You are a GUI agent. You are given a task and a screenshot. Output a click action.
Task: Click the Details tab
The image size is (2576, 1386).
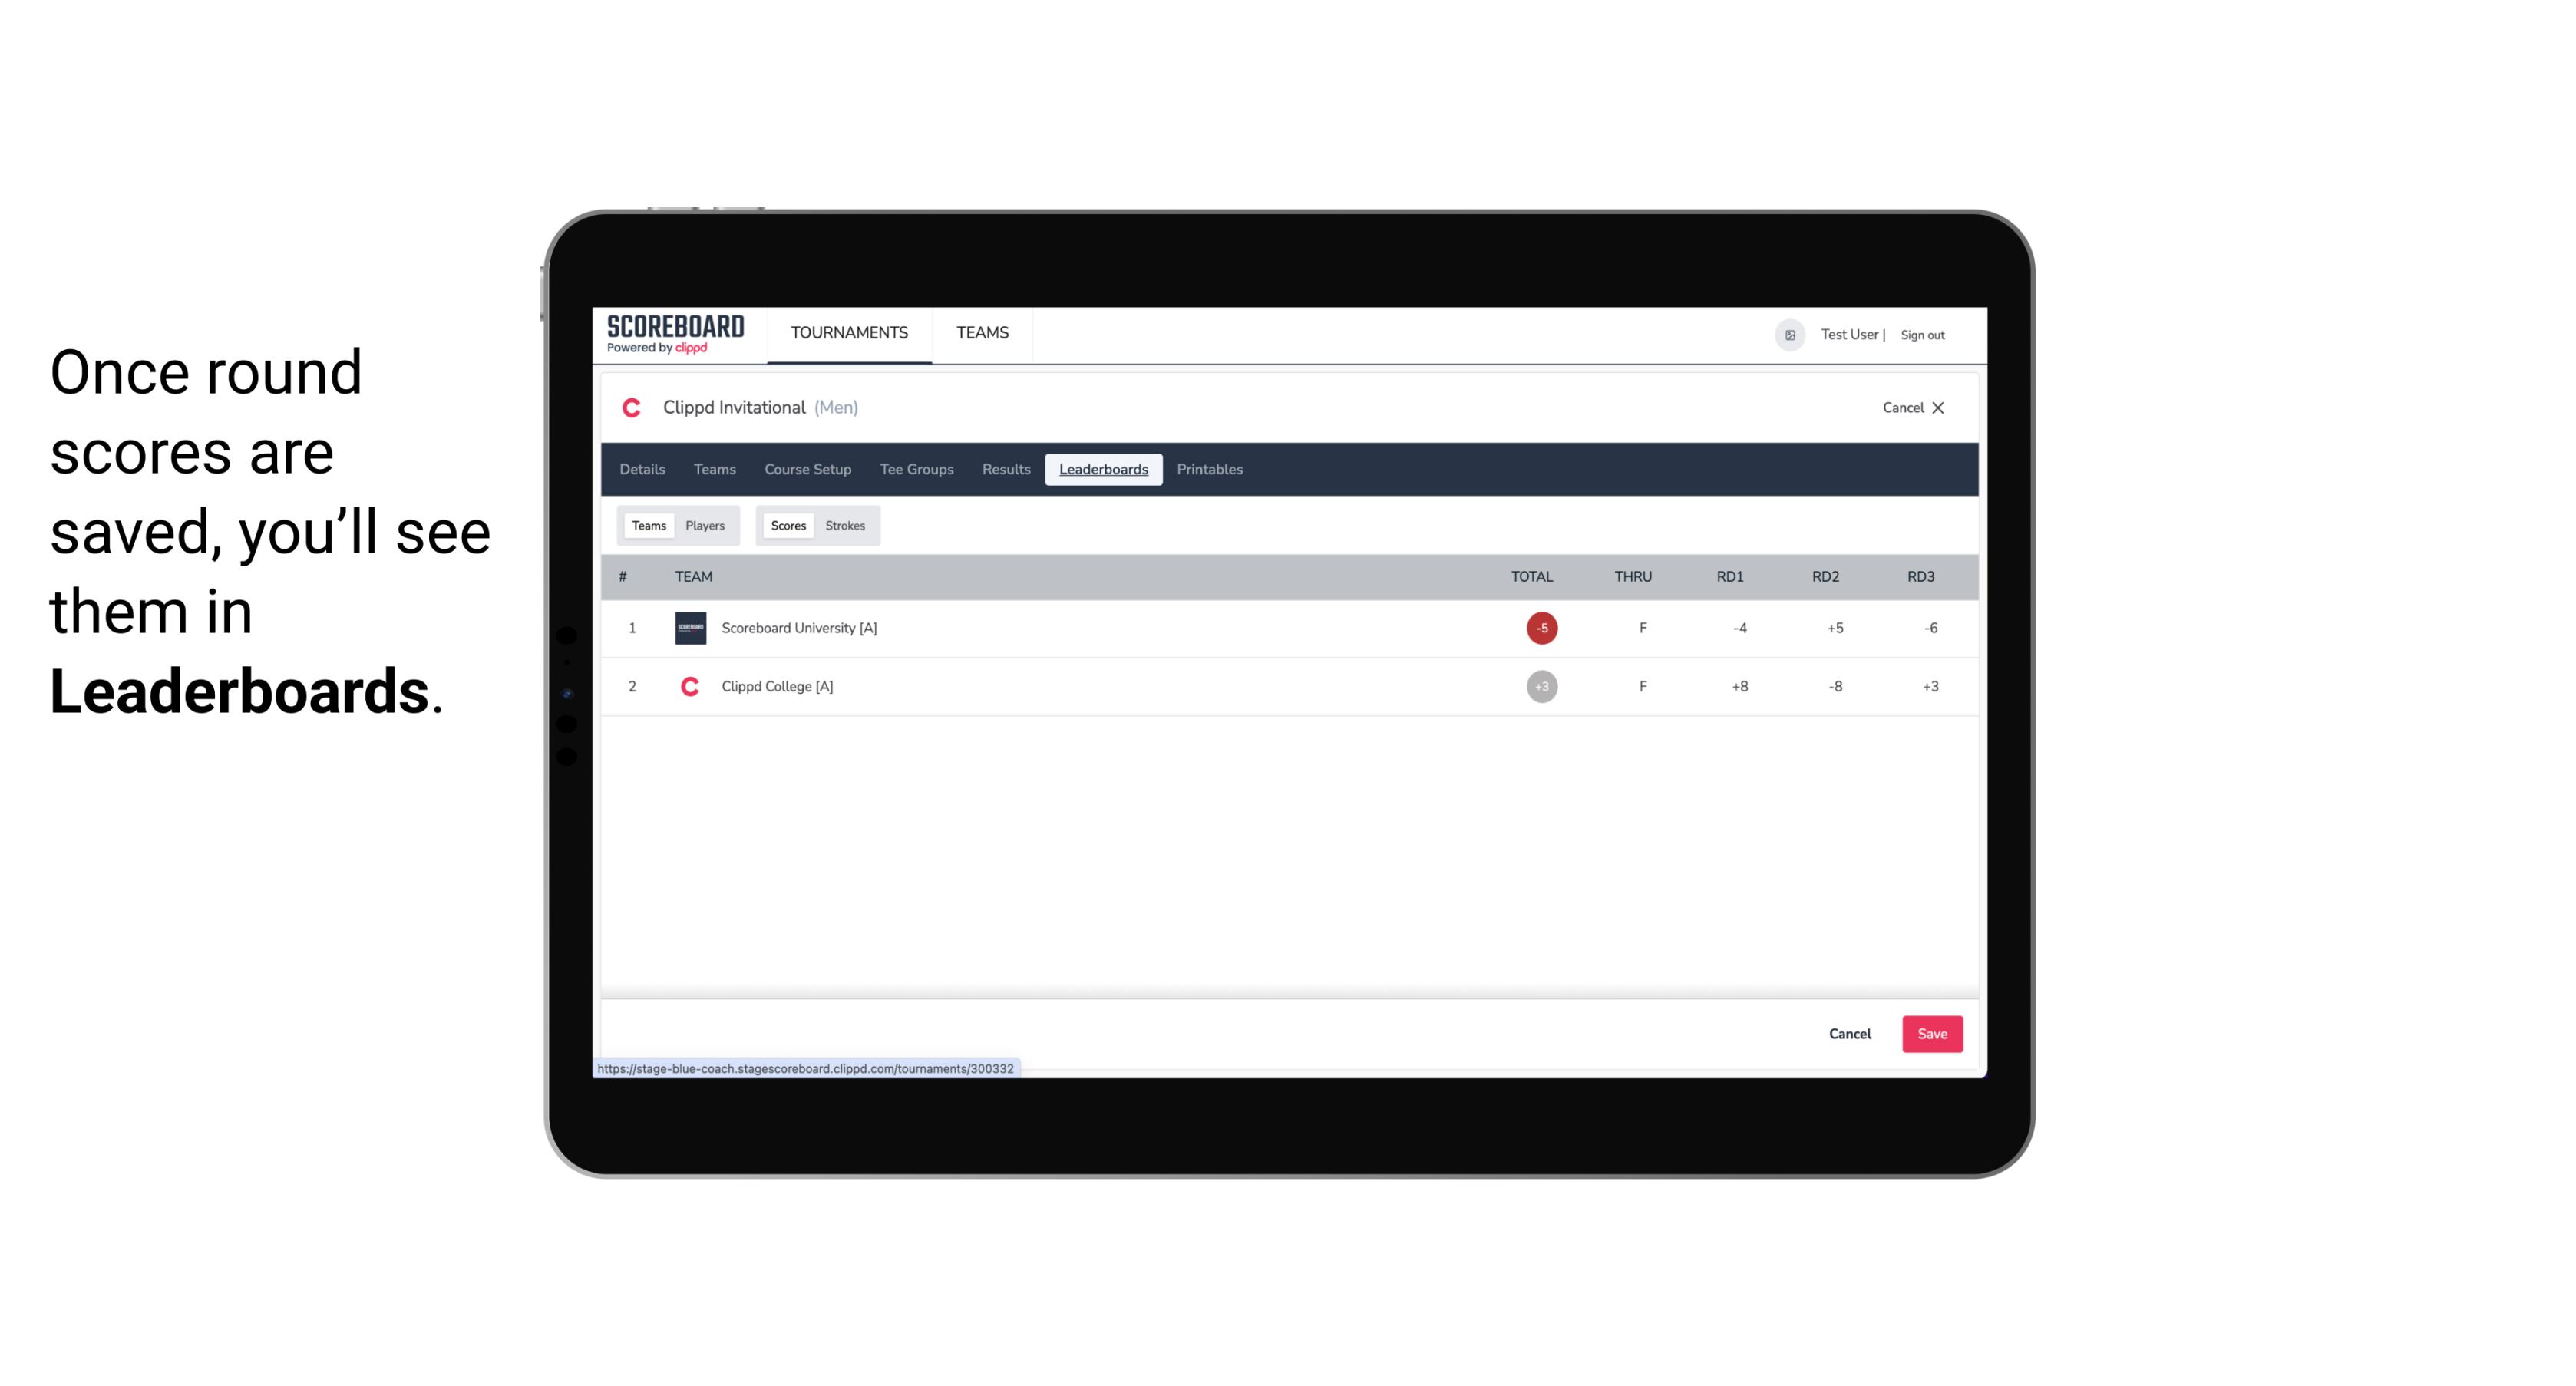point(642,470)
